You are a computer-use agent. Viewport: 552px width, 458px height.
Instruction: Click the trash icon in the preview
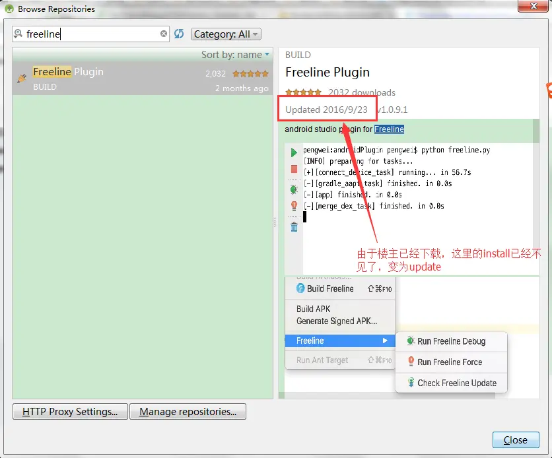point(294,227)
